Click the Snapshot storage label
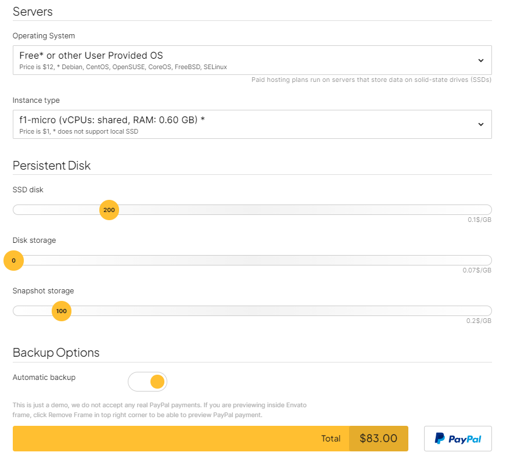This screenshot has height=463, width=510. point(43,291)
